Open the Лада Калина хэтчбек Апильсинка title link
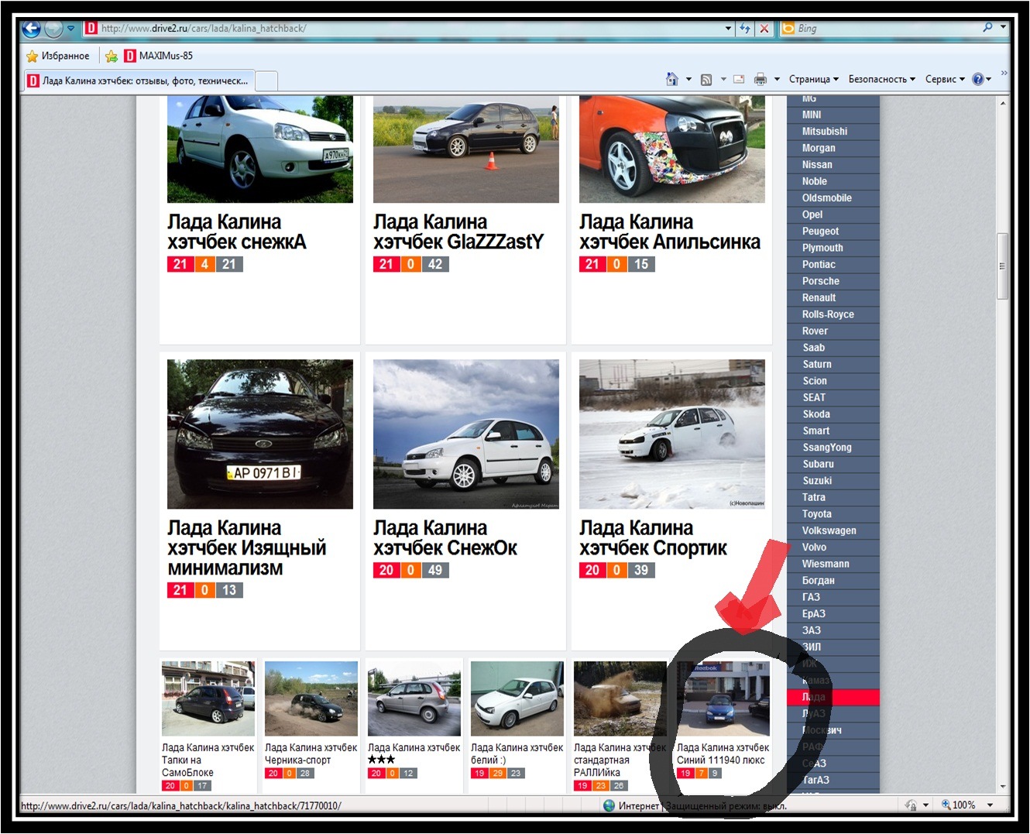The image size is (1030, 834). pyautogui.click(x=670, y=232)
